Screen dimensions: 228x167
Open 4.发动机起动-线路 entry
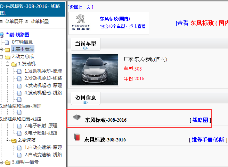[x=43, y=93]
